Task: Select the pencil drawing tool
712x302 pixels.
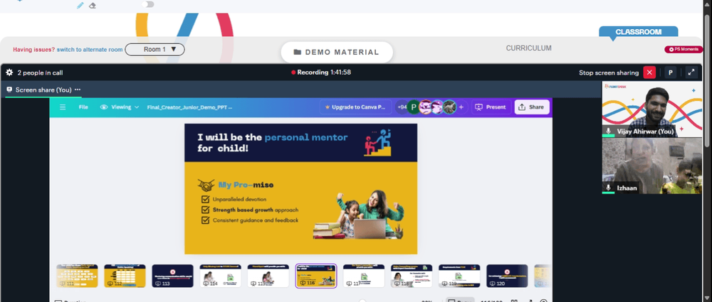Action: pyautogui.click(x=80, y=6)
